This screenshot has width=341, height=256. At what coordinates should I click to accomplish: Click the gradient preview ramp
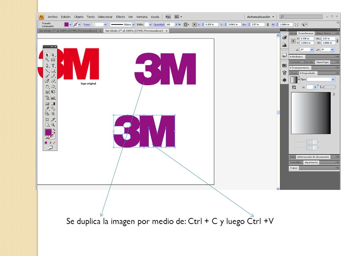pos(311,113)
